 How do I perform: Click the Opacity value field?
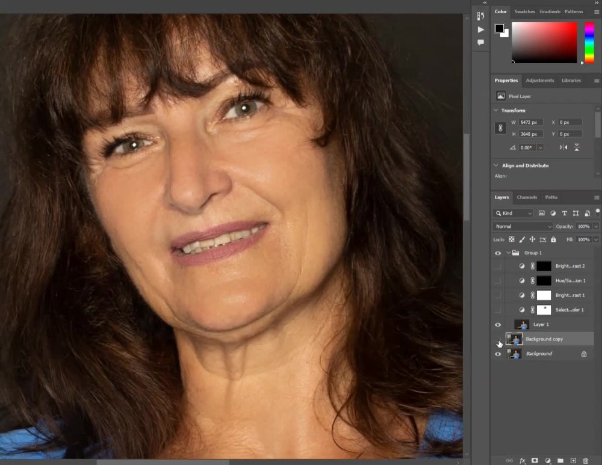pyautogui.click(x=583, y=226)
